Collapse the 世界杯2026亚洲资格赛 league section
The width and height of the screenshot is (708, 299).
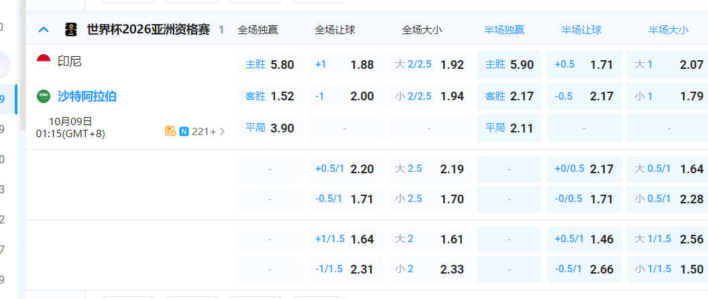pos(44,29)
